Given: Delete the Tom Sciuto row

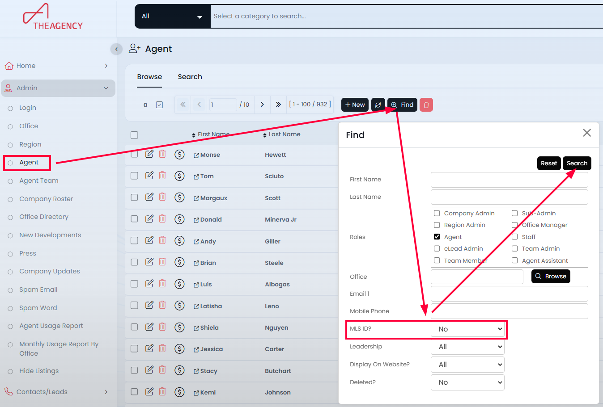Looking at the screenshot, I should 162,176.
